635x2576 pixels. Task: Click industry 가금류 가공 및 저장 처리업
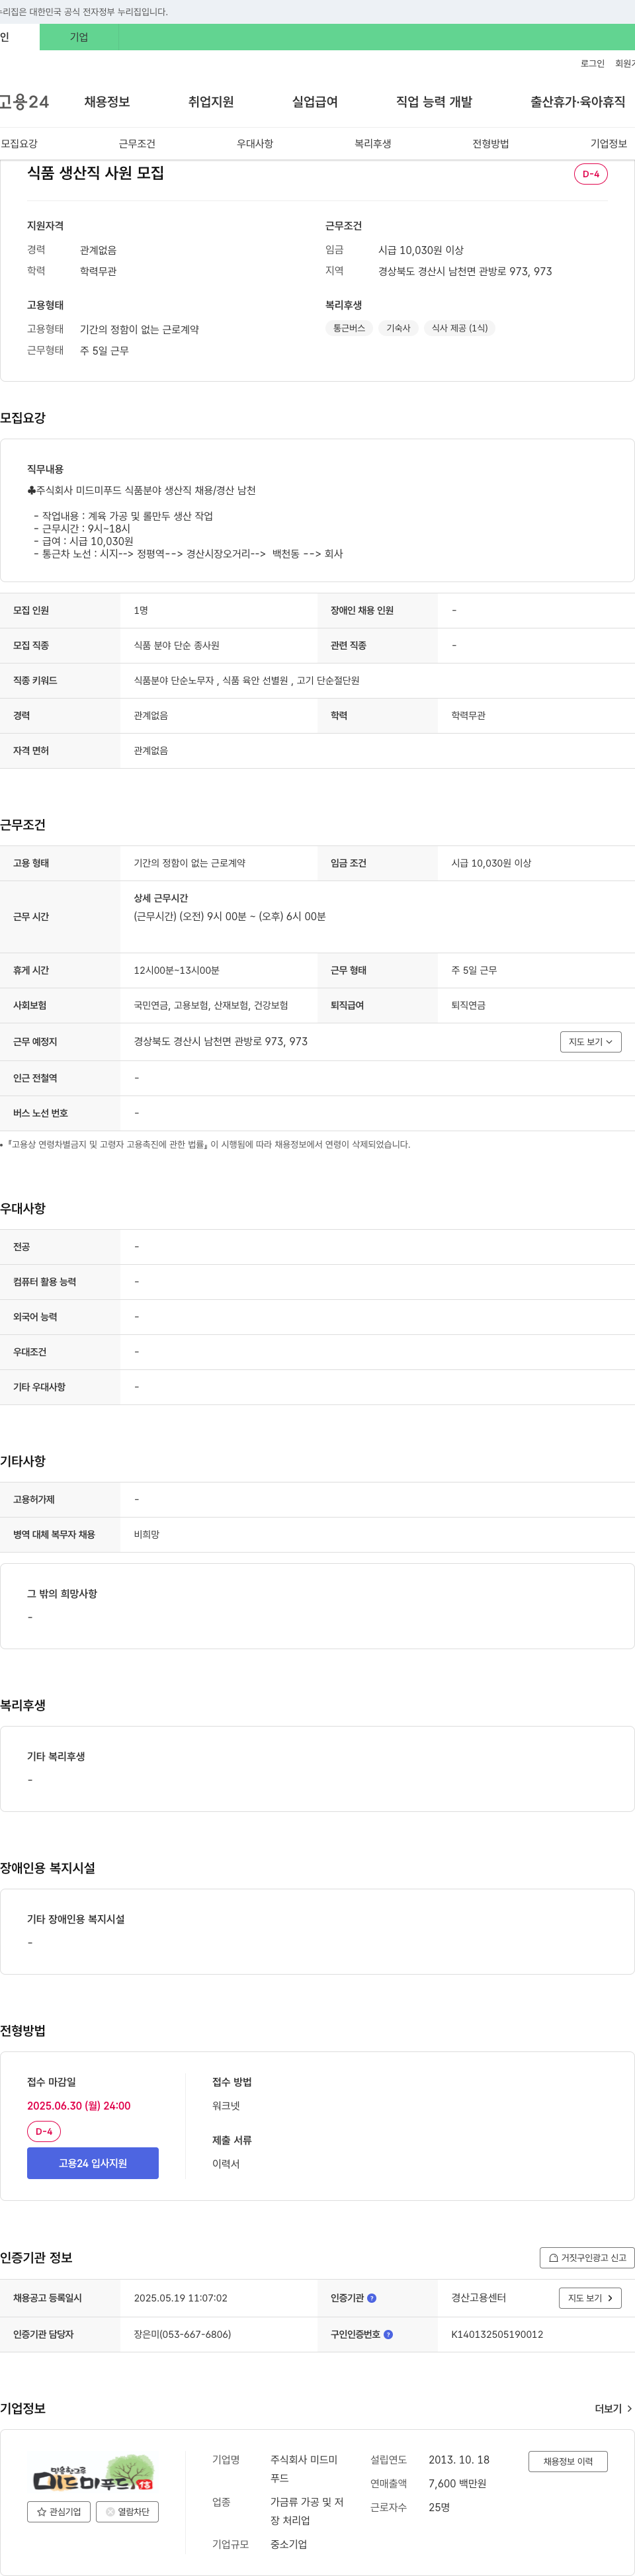[x=307, y=2511]
